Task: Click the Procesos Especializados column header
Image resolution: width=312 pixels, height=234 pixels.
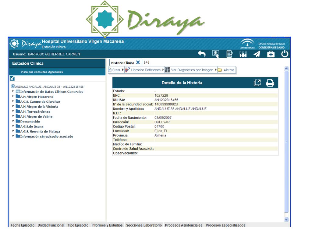Action: coord(225,225)
